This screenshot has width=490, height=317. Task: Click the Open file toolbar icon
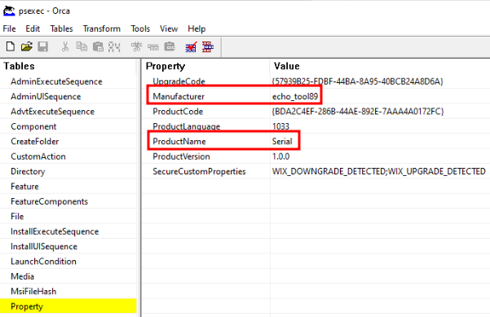click(27, 46)
